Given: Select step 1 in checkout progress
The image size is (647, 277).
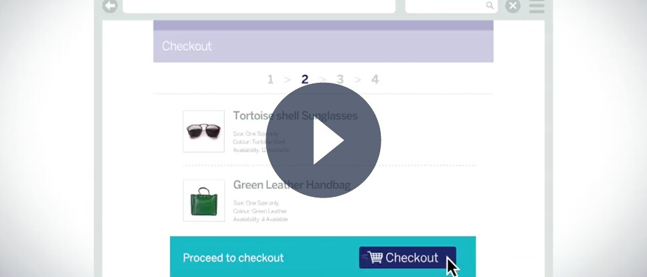Looking at the screenshot, I should (270, 79).
